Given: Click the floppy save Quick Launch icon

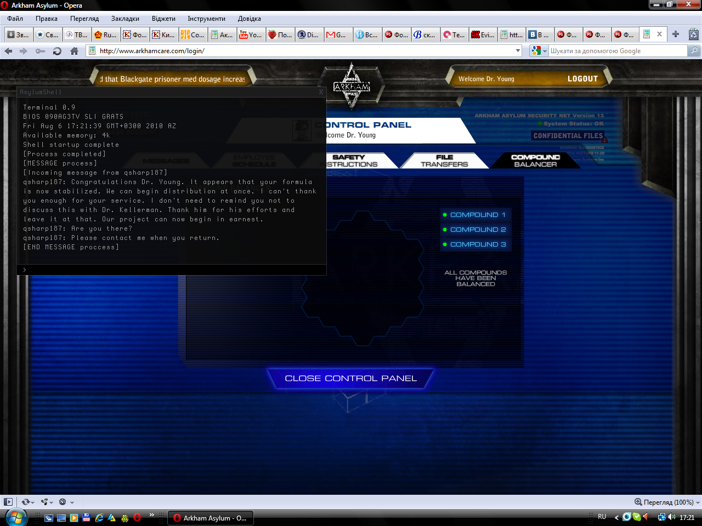Looking at the screenshot, I should (x=87, y=517).
